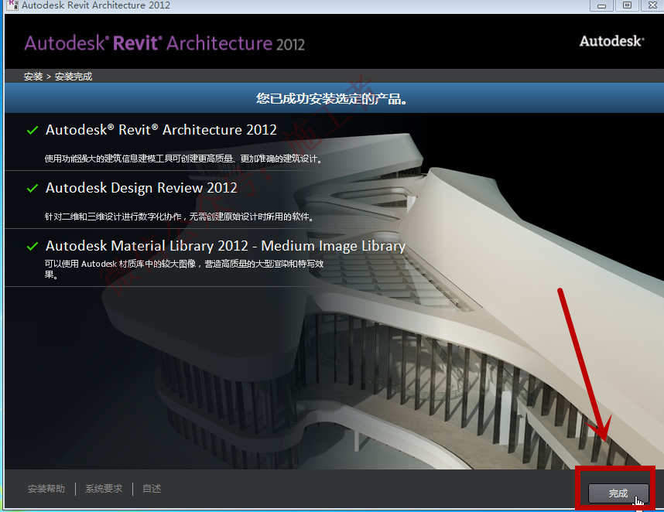Click the Autodesk Revit Architecture 2012 header logo
Image resolution: width=664 pixels, height=512 pixels.
coord(164,43)
